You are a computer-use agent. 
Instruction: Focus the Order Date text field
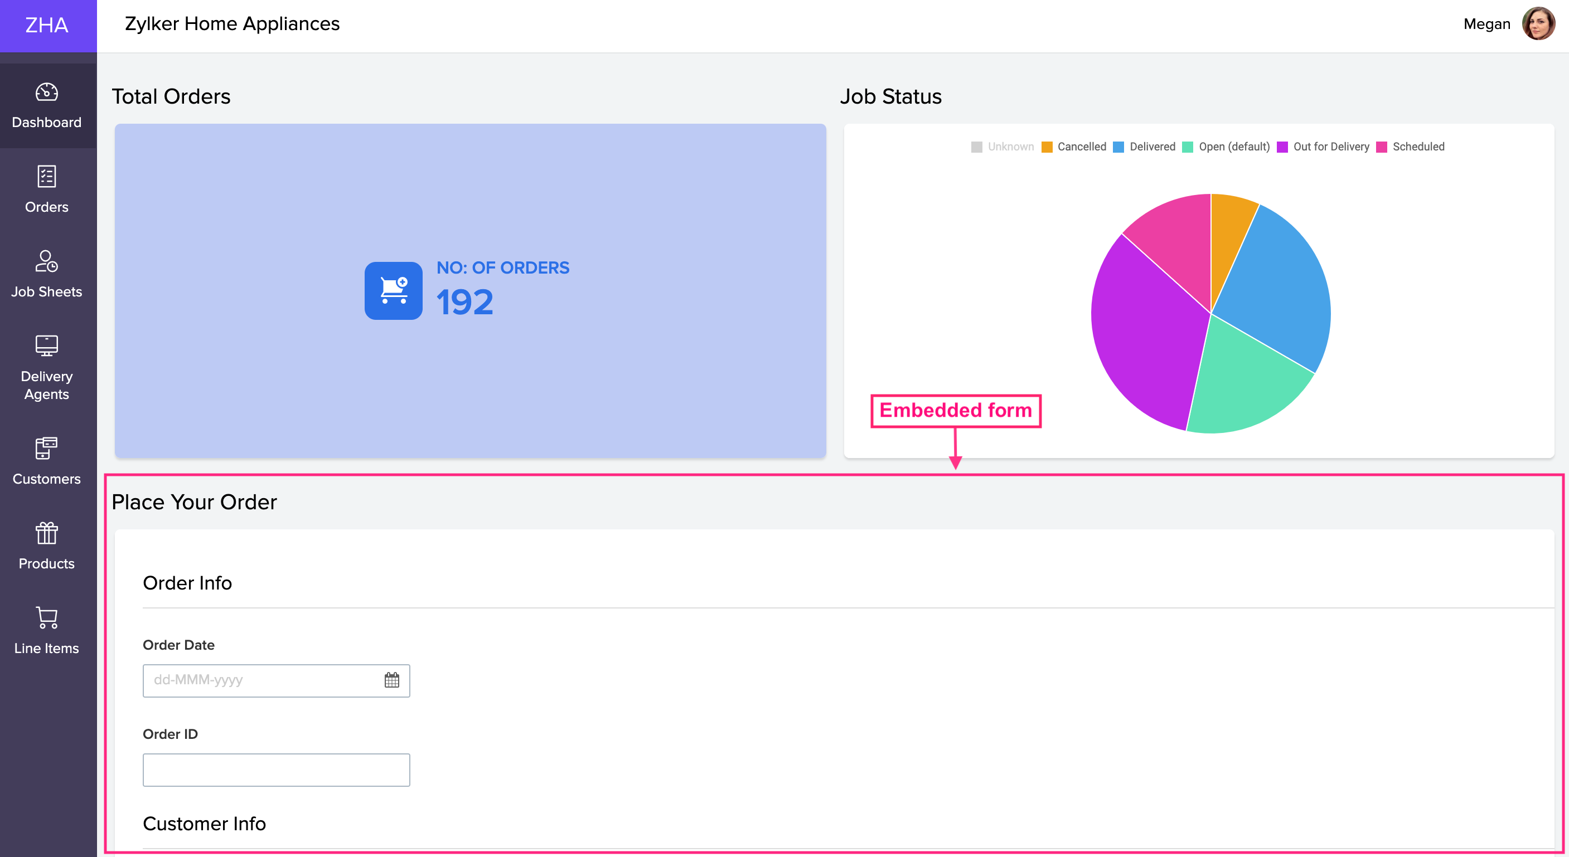click(x=262, y=680)
